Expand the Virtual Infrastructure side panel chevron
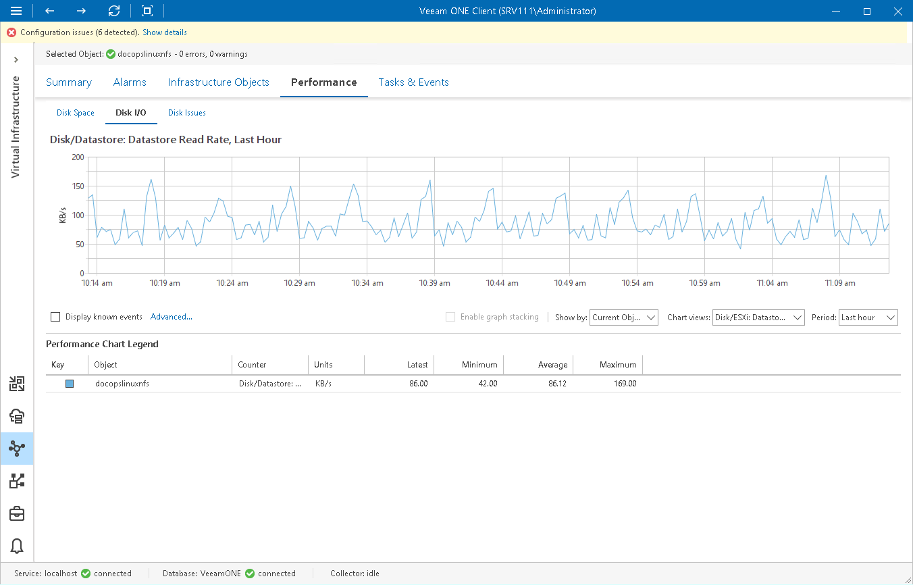913x585 pixels. [x=16, y=60]
